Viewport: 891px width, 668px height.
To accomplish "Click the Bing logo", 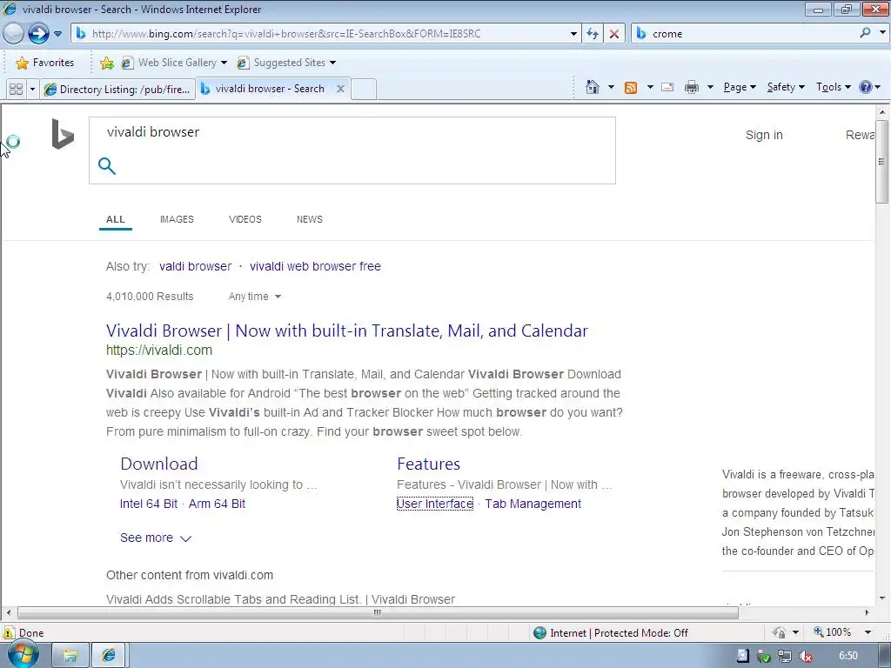I will click(x=63, y=134).
